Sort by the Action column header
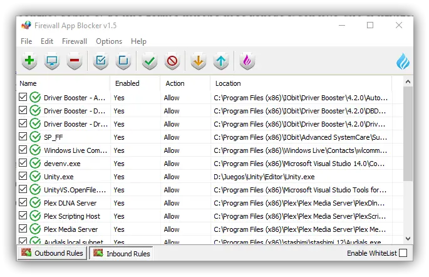 point(185,83)
